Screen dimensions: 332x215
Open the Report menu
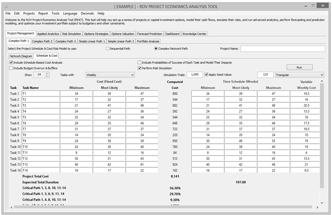43,13
